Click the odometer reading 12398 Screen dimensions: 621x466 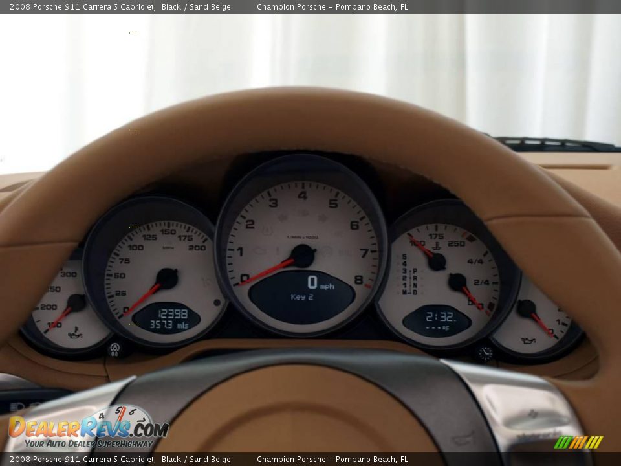click(173, 314)
